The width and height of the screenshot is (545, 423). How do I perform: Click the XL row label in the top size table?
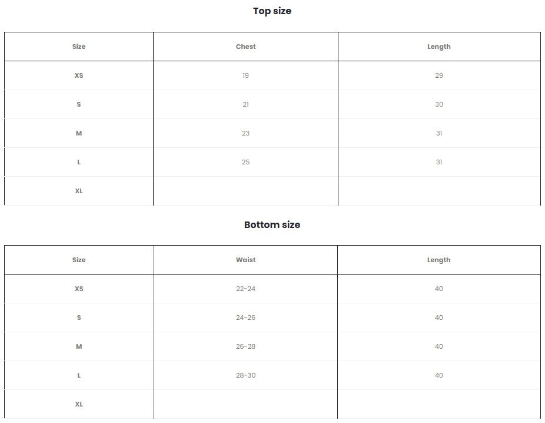click(x=79, y=191)
